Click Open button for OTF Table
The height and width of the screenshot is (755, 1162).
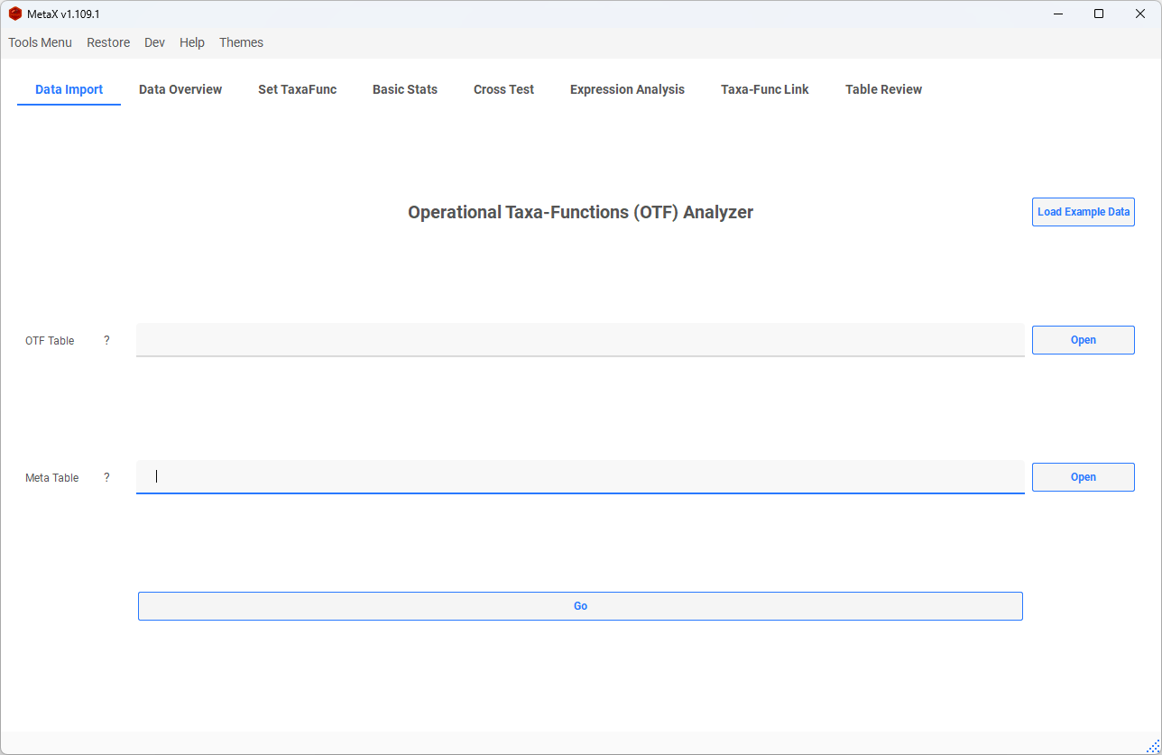[x=1083, y=340]
